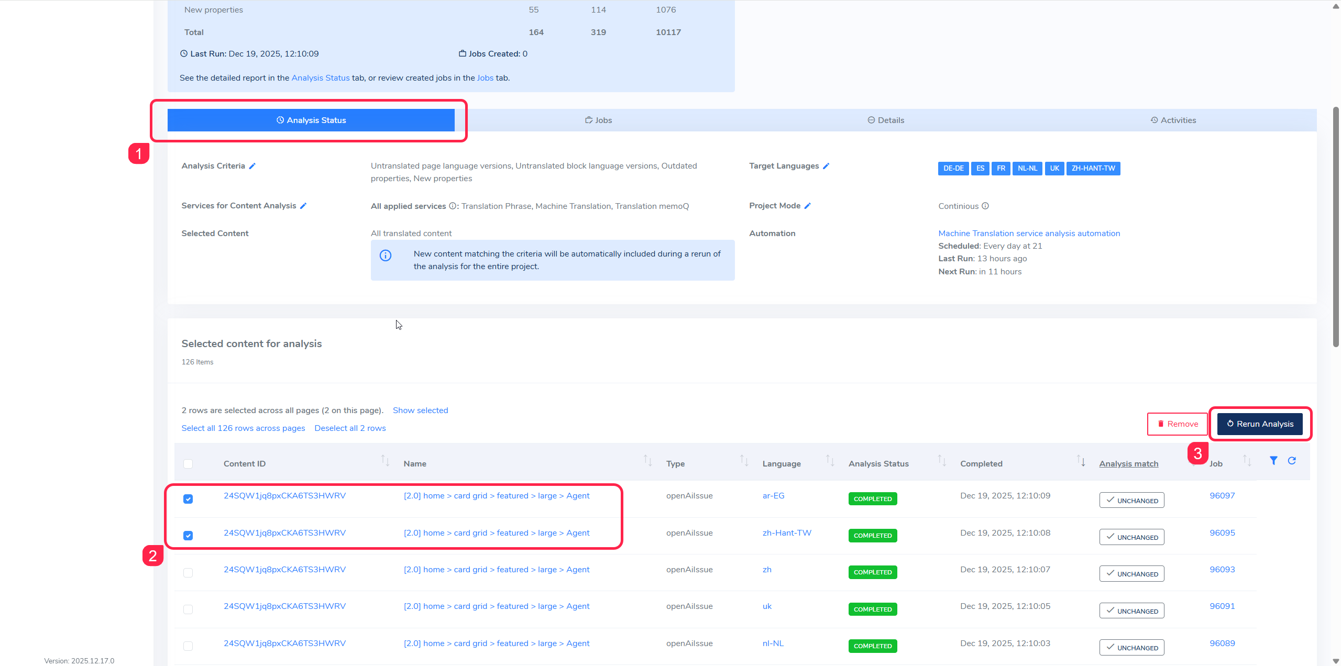
Task: Click Show selected link
Action: click(421, 410)
